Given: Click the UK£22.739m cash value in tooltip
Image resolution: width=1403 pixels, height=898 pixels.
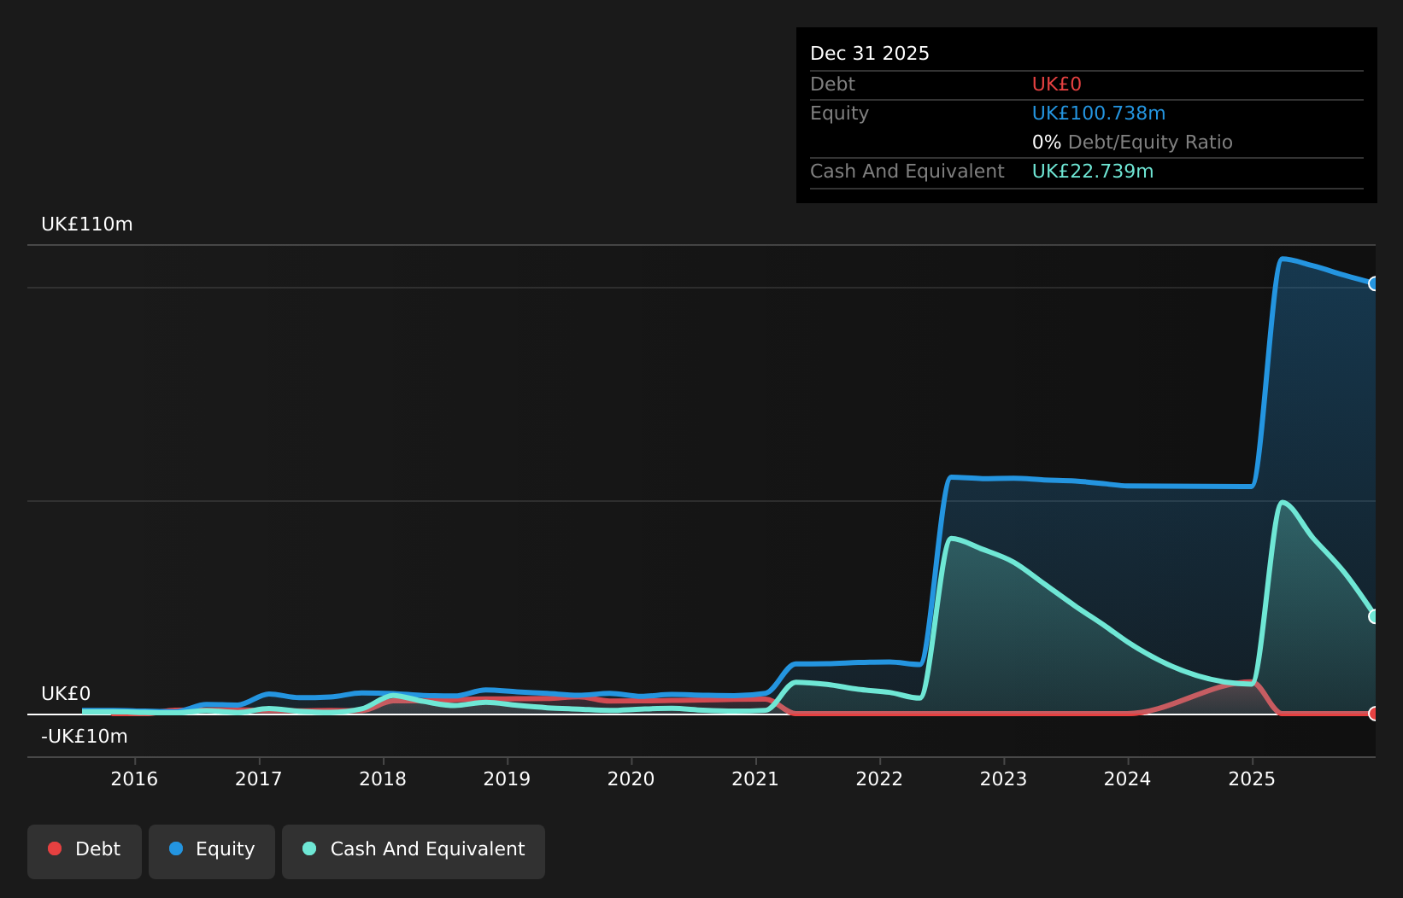Looking at the screenshot, I should tap(1093, 172).
